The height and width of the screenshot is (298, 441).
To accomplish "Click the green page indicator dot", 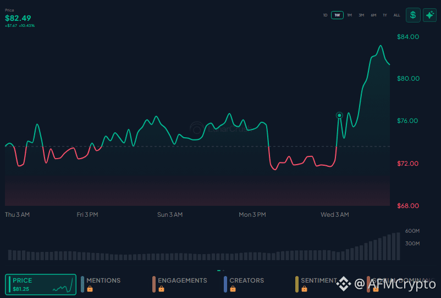I will (x=219, y=271).
